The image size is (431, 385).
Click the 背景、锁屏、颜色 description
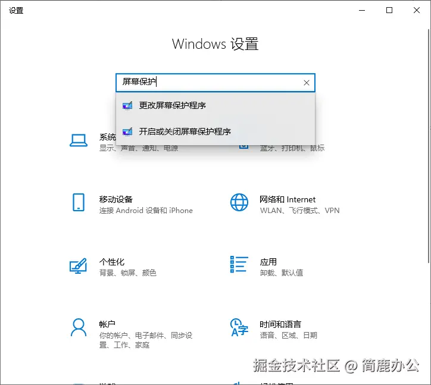coord(128,273)
